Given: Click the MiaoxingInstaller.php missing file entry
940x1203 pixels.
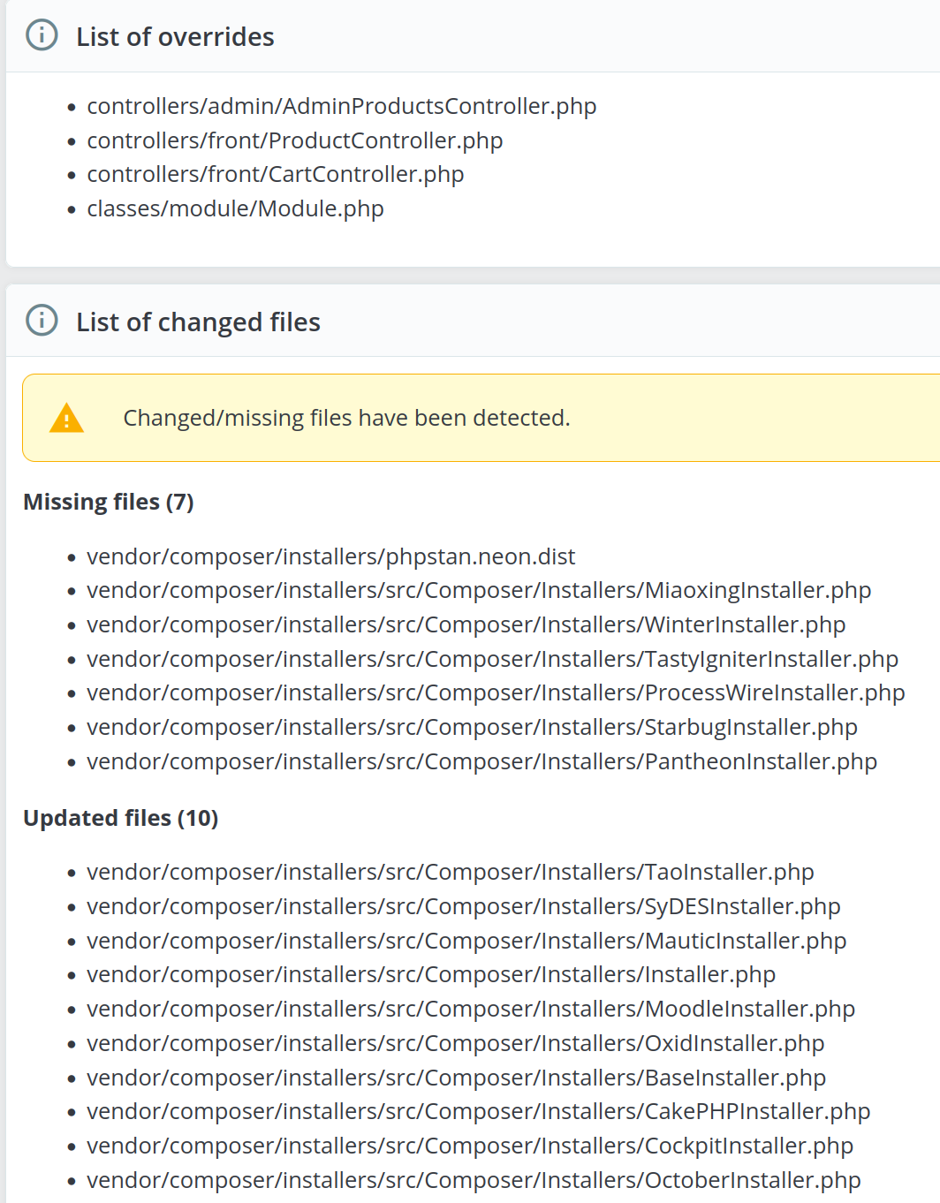Looking at the screenshot, I should (478, 590).
